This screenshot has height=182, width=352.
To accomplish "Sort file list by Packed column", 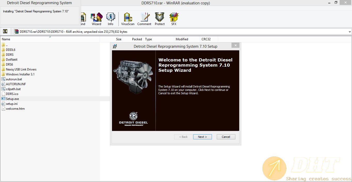I will point(133,39).
